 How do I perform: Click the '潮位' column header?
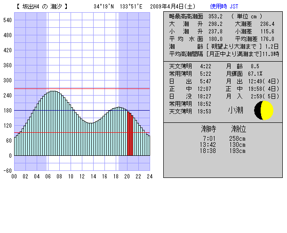tap(239, 129)
